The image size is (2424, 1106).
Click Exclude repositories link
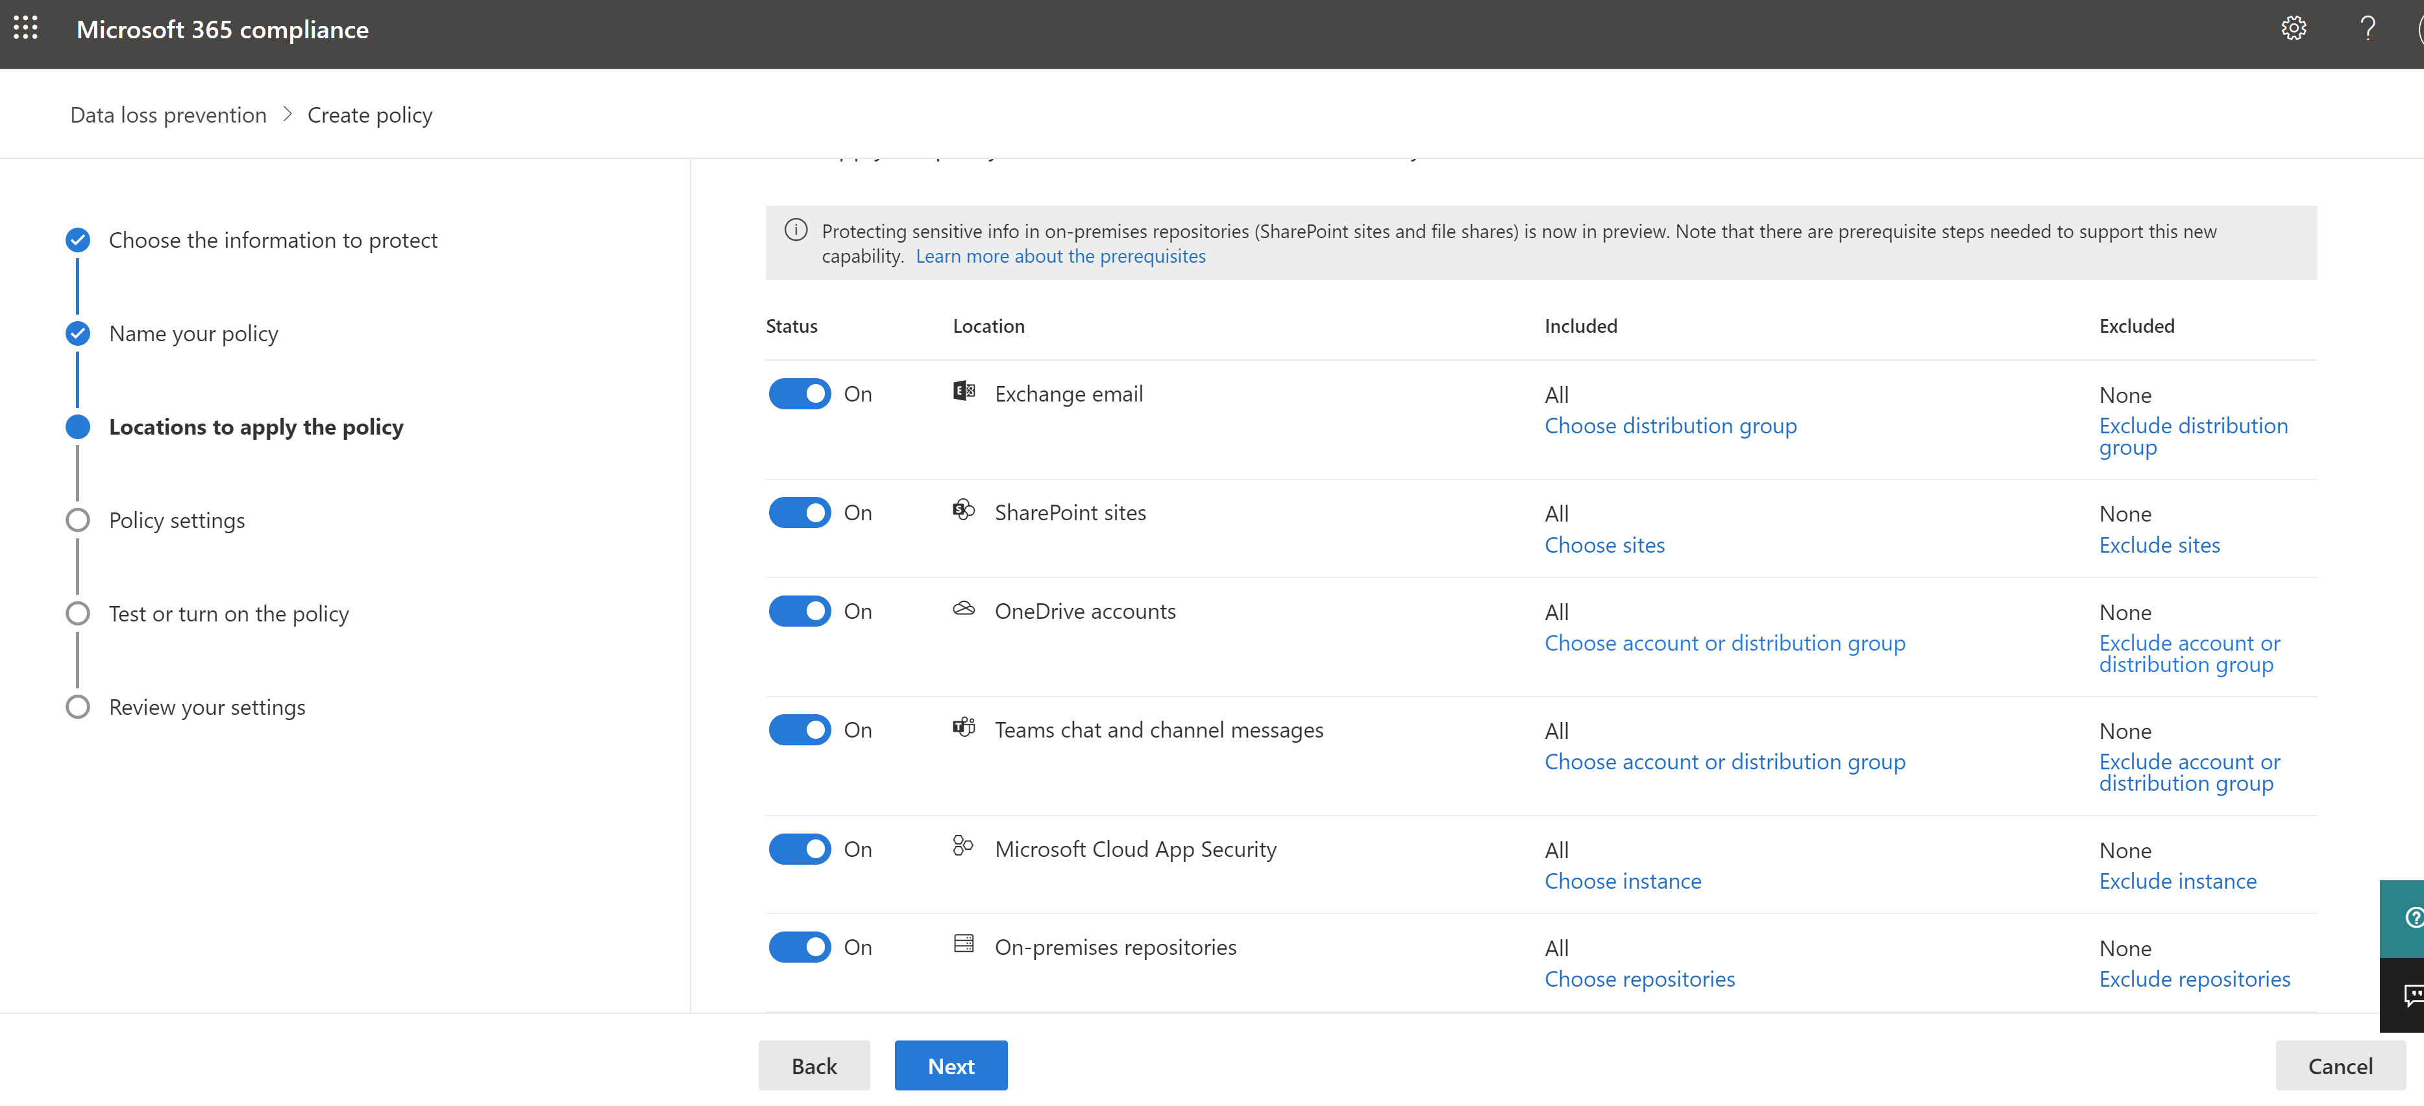click(2194, 979)
